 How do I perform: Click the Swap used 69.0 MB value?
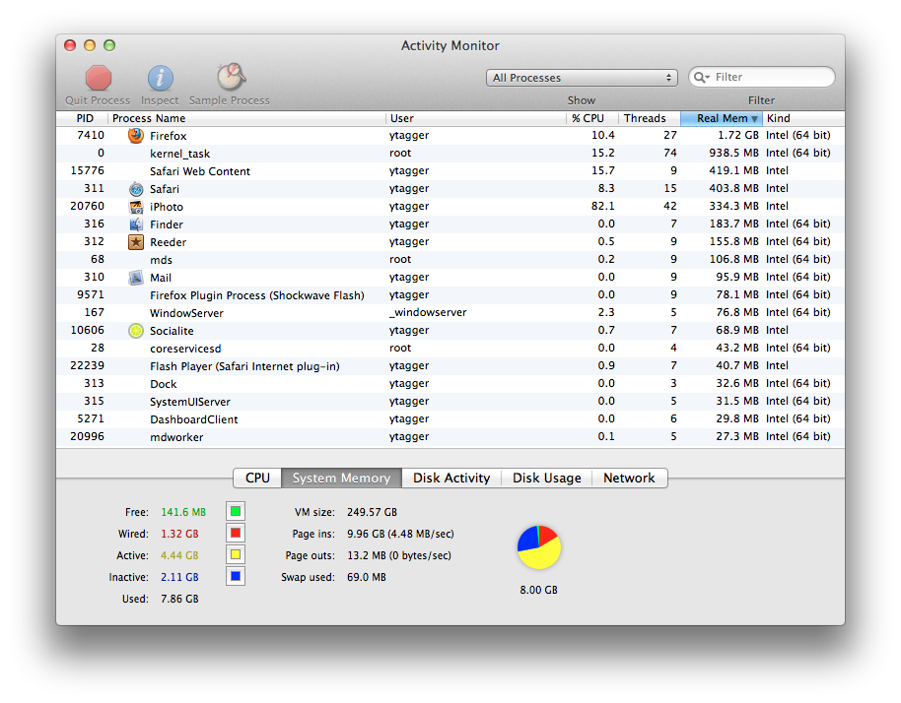pyautogui.click(x=366, y=577)
